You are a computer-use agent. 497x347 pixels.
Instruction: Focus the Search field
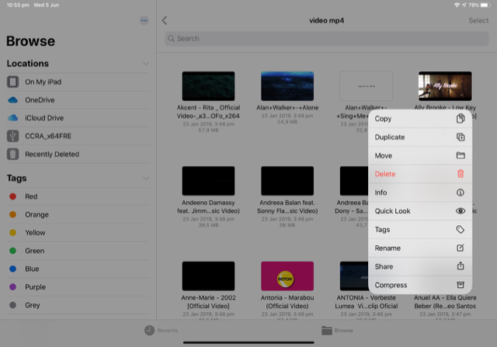click(x=326, y=38)
